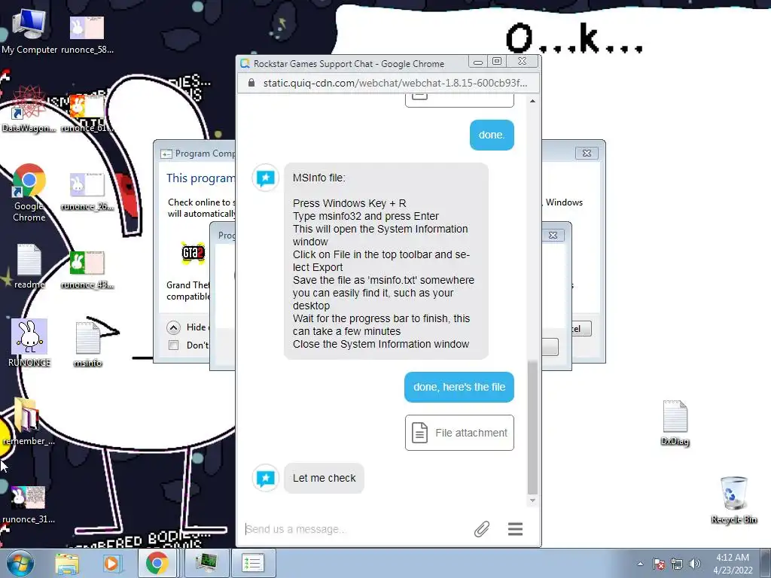Click the chat scrollbar thumb
The height and width of the screenshot is (578, 771).
pos(532,427)
